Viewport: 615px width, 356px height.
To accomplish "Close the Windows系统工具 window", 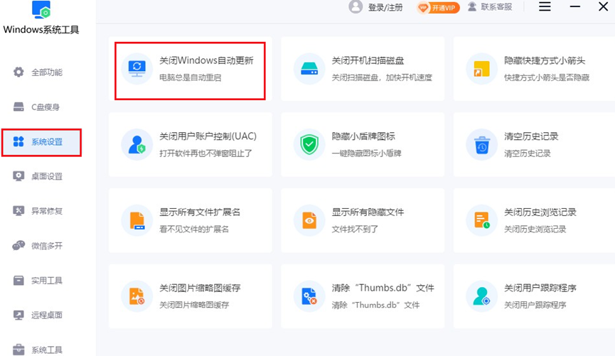I will (x=603, y=6).
